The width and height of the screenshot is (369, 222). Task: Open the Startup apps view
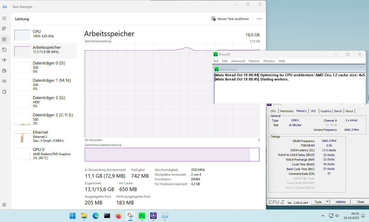(x=4, y=60)
